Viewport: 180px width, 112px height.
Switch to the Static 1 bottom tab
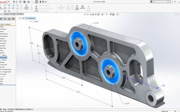click(x=29, y=109)
